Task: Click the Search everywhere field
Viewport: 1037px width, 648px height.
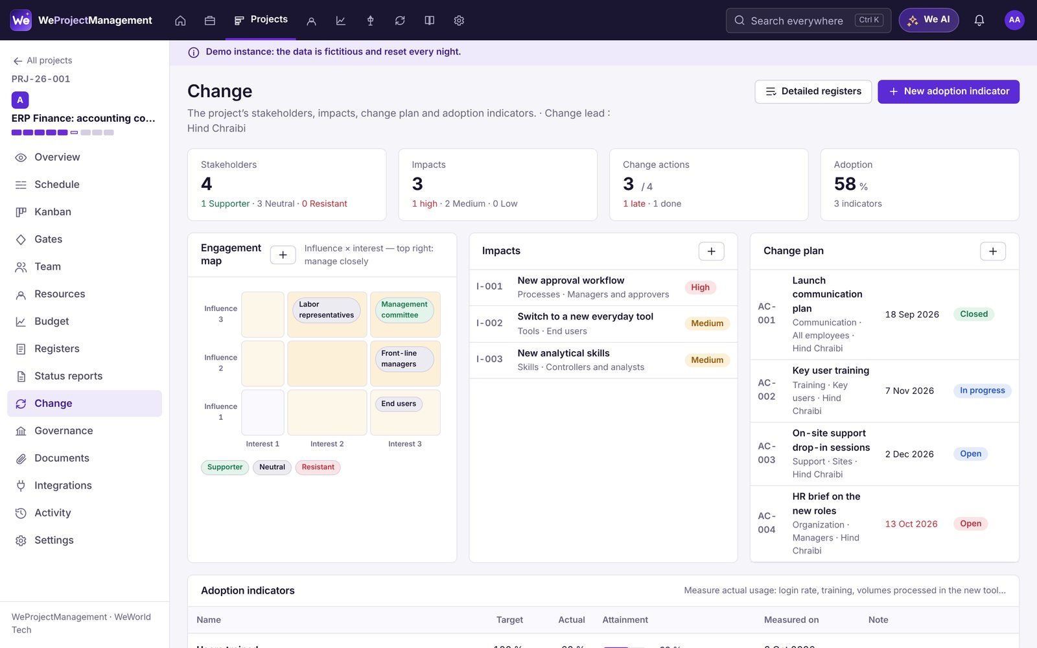Action: [808, 20]
